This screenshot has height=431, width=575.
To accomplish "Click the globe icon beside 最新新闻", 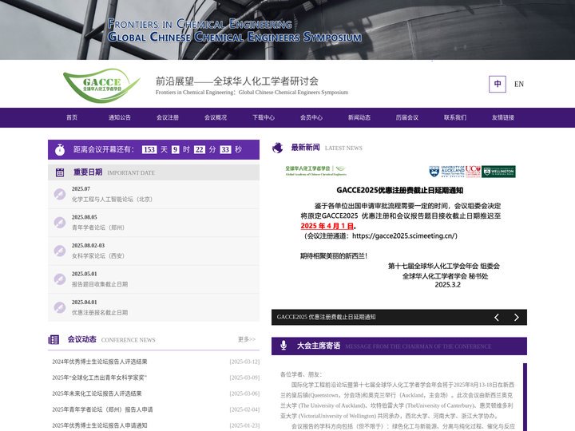I will click(278, 148).
